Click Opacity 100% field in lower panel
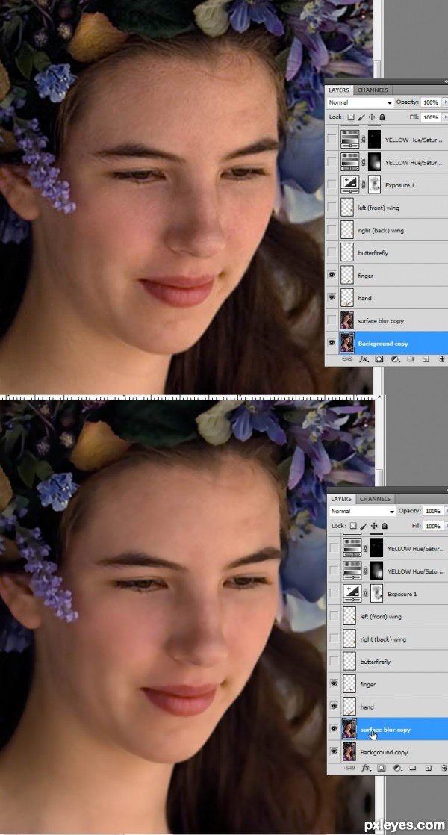The height and width of the screenshot is (835, 448). pyautogui.click(x=432, y=511)
